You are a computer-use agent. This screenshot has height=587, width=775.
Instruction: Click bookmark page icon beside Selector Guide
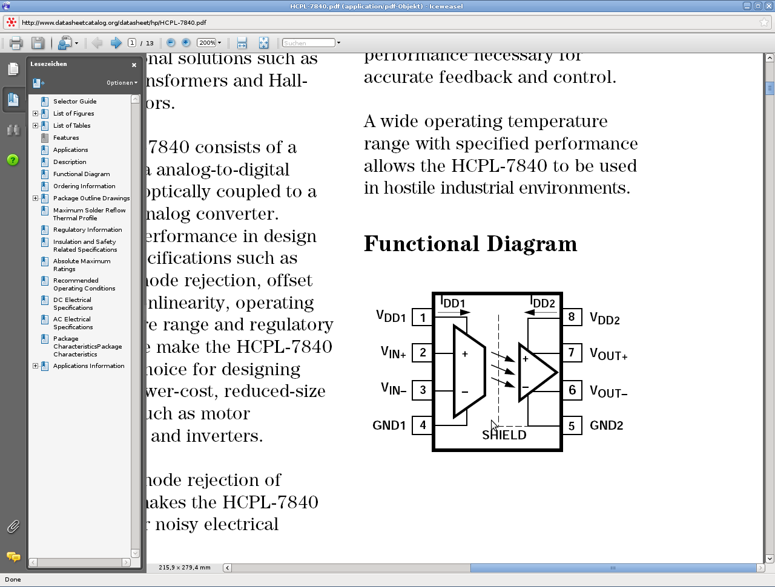[x=45, y=102]
